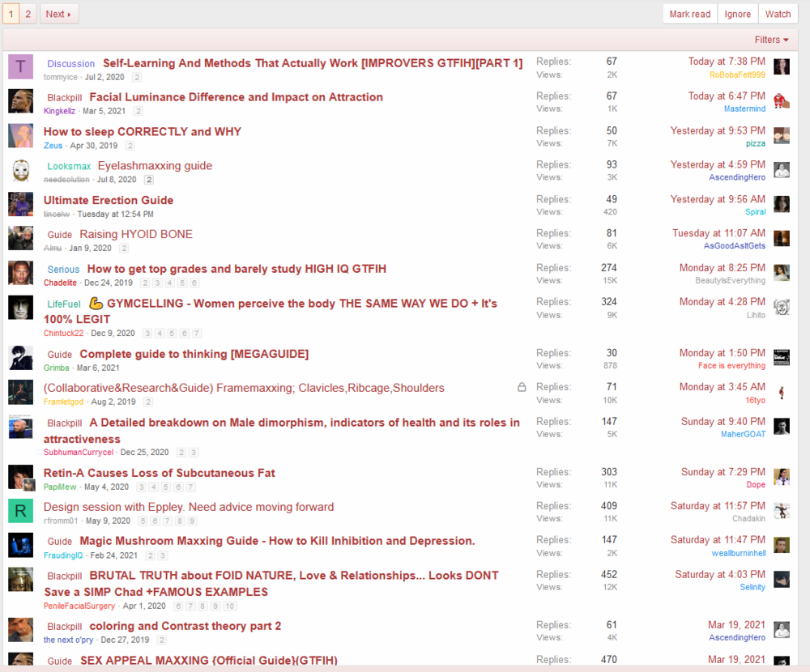Screen dimensions: 810x672
Task: Click tommyice's purple T avatar
Action: coord(21,66)
